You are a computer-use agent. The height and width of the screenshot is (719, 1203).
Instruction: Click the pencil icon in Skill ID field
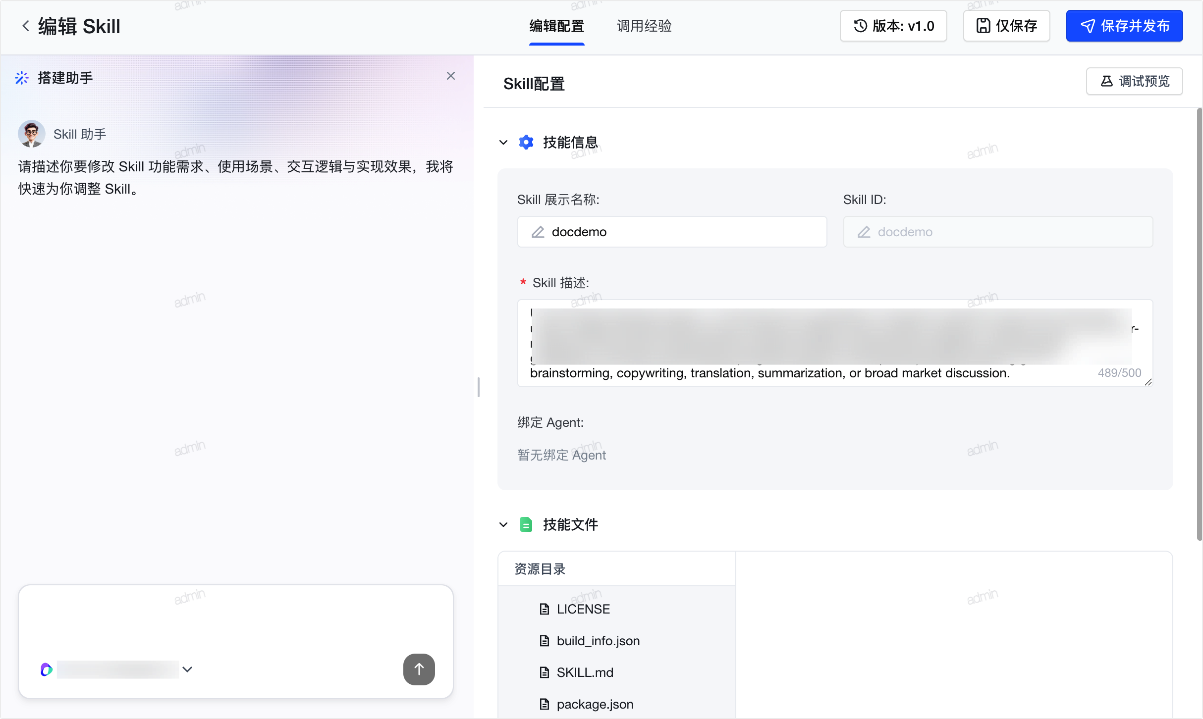pos(864,232)
